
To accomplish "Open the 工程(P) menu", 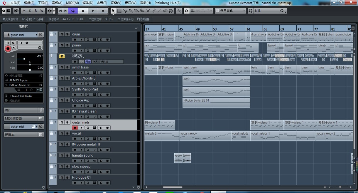I will pos(43,3).
